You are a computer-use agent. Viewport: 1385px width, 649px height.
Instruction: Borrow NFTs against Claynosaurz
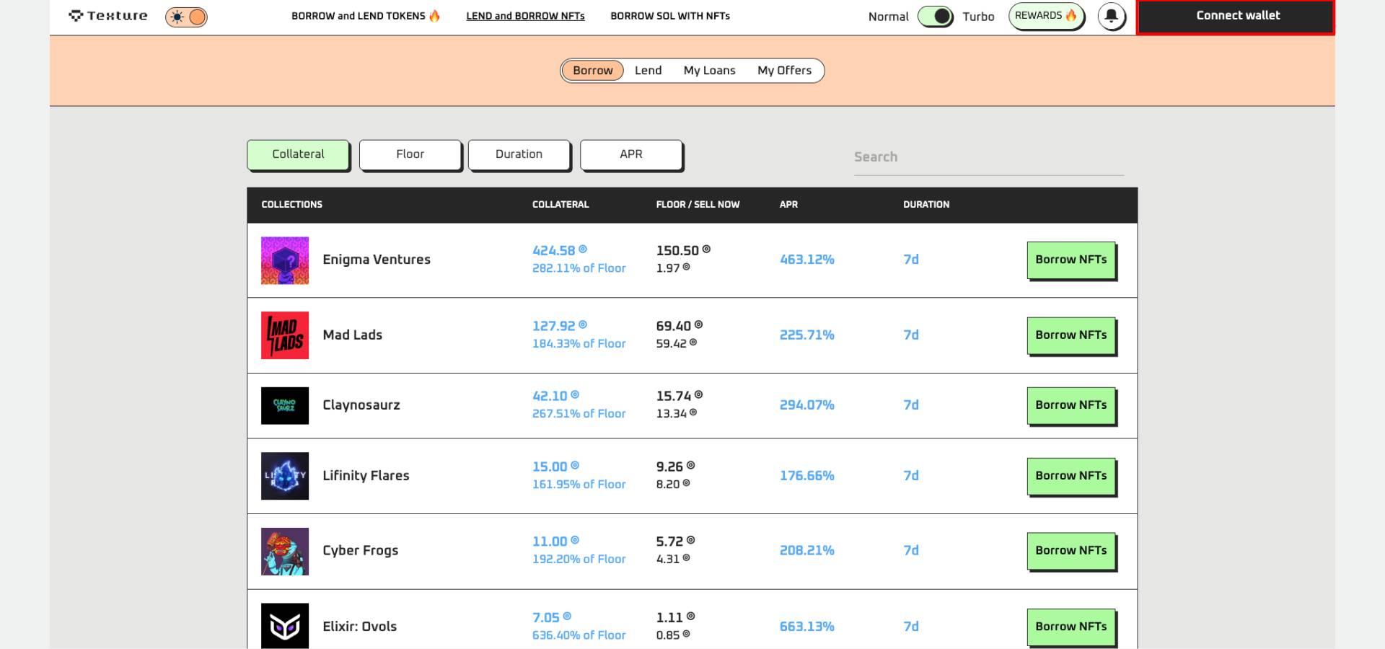click(x=1071, y=405)
